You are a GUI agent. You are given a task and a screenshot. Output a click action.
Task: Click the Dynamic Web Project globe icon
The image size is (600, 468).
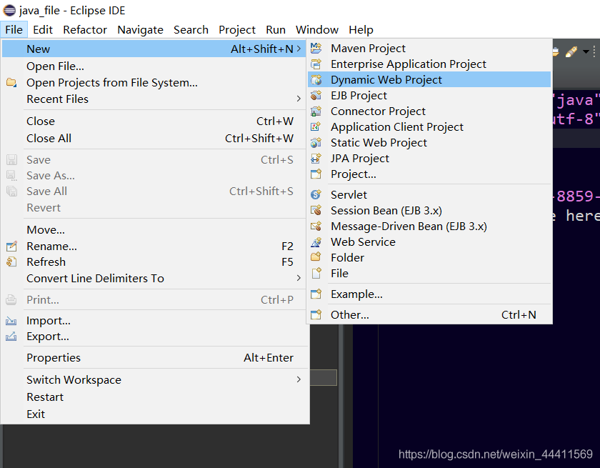[316, 79]
